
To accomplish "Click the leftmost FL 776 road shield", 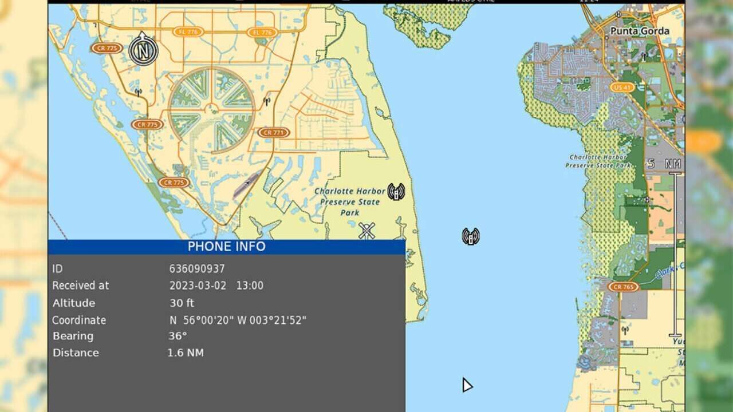I will (188, 32).
